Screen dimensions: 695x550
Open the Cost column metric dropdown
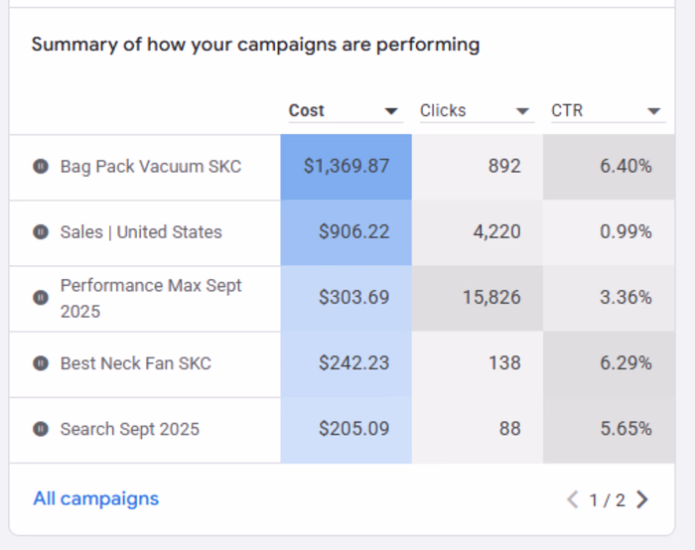tap(346, 111)
